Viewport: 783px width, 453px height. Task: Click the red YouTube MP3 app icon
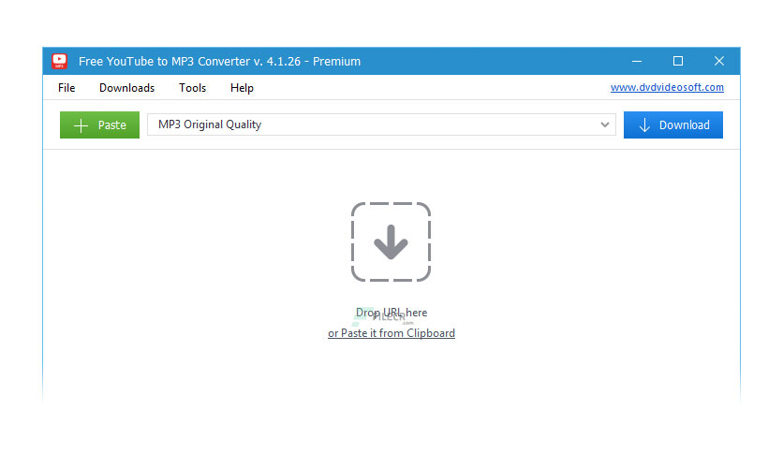[x=59, y=62]
